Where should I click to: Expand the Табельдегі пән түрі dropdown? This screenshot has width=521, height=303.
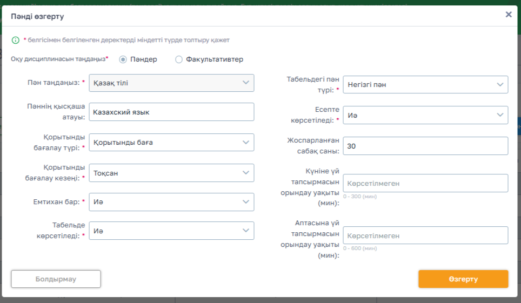click(425, 84)
